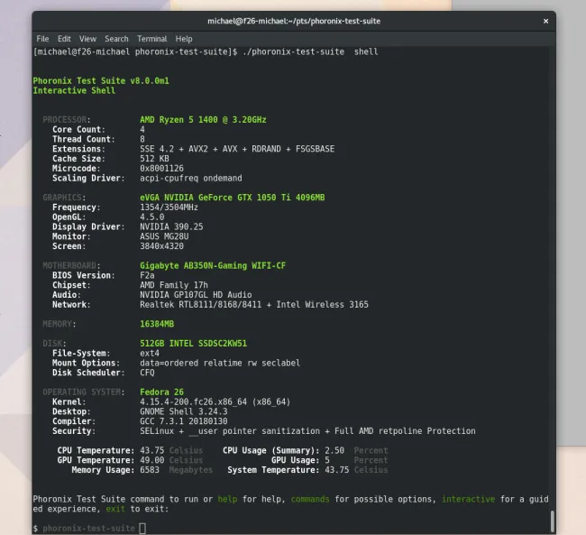Click the SELinux security value line
Image resolution: width=586 pixels, height=535 pixels.
307,431
